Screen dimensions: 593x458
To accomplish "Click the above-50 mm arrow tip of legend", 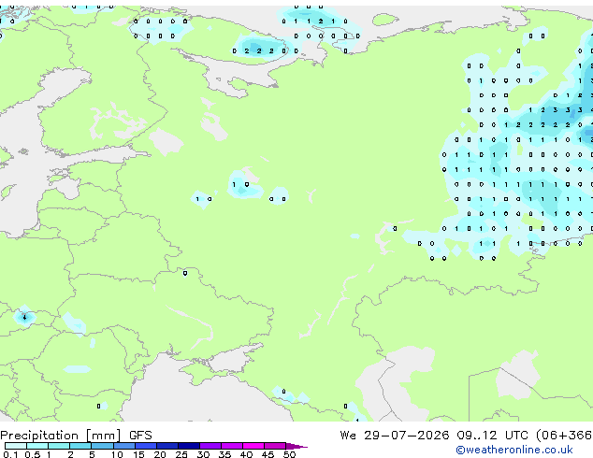I will [296, 446].
